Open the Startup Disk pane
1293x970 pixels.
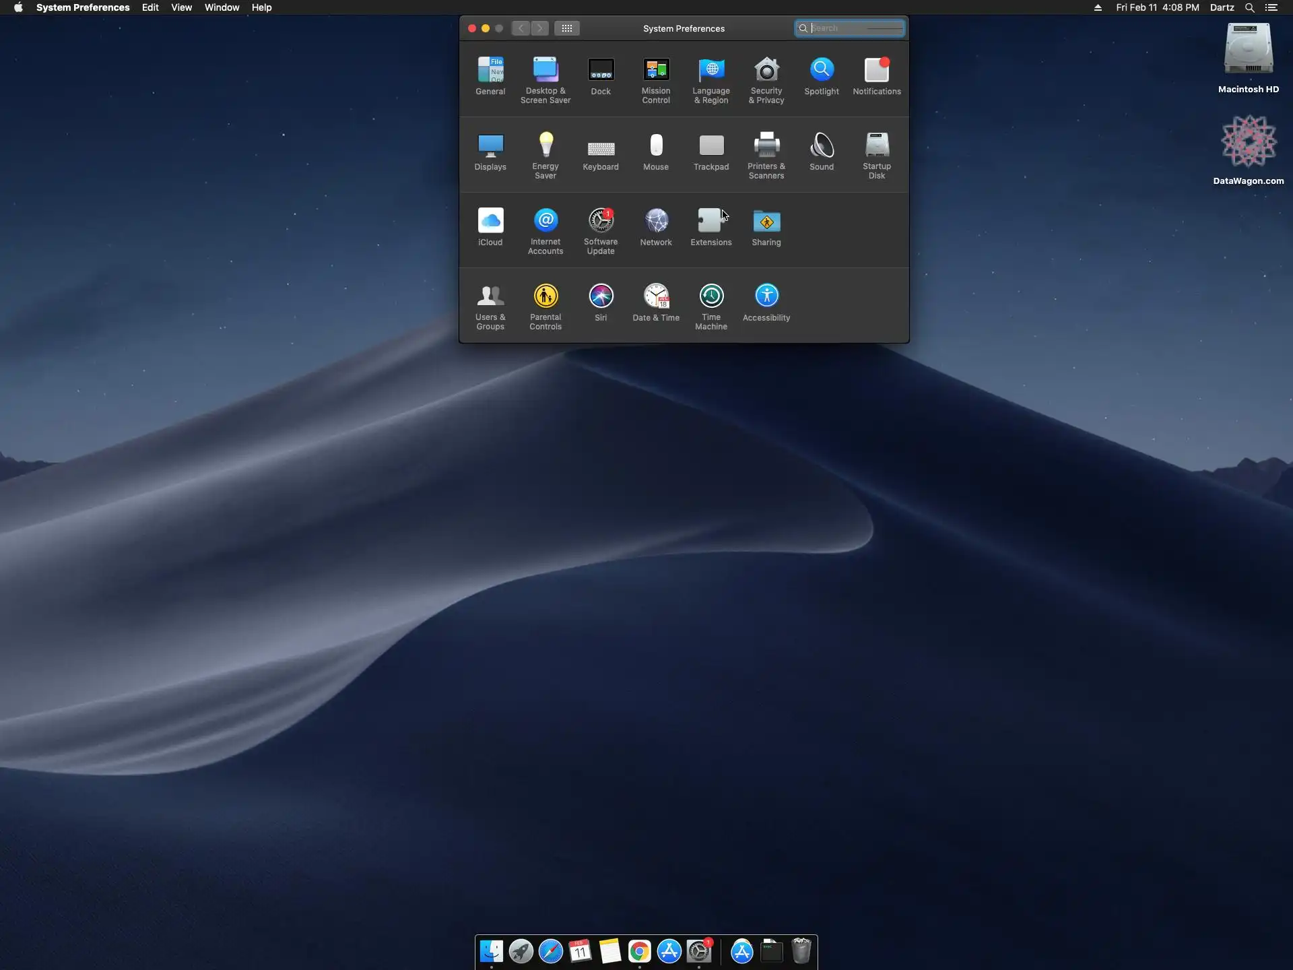pos(877,145)
